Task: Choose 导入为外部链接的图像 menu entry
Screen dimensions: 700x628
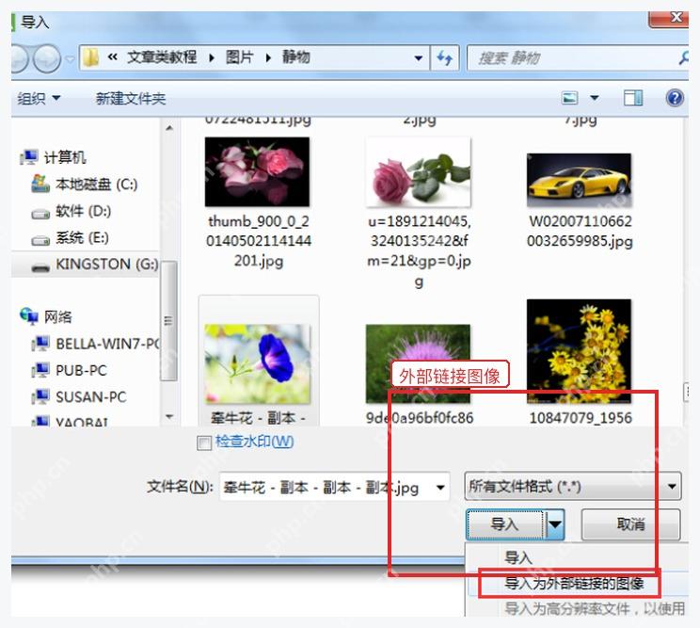Action: pos(575,583)
